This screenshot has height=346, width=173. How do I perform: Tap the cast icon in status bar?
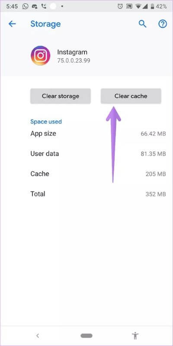click(129, 6)
